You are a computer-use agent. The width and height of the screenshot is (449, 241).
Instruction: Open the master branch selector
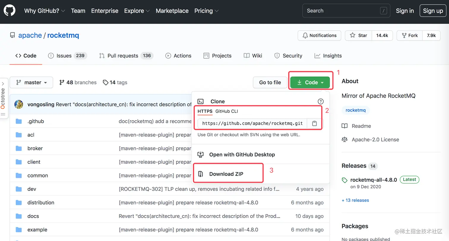pos(31,82)
